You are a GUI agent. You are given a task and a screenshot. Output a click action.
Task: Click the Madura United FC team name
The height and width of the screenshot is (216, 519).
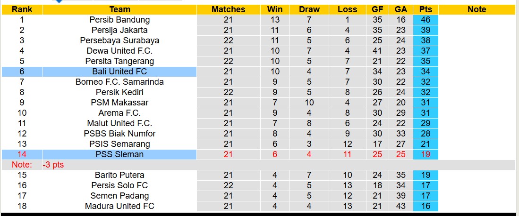(x=119, y=206)
